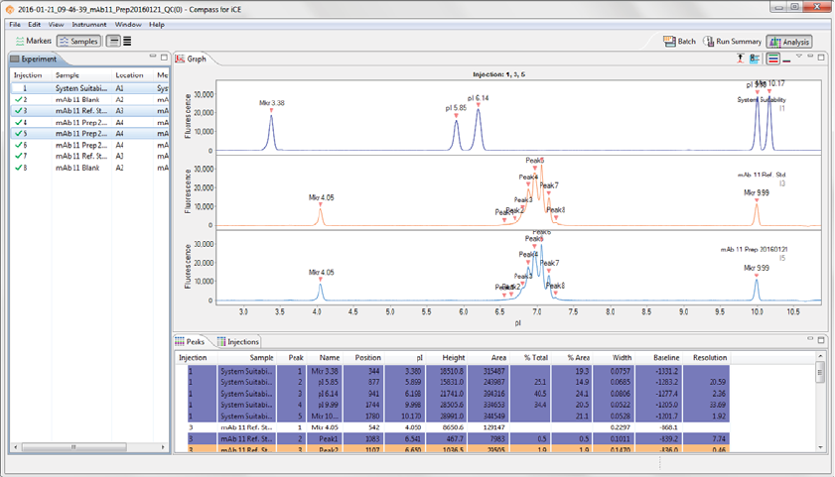Click the multi-row list layout icon

[x=128, y=41]
